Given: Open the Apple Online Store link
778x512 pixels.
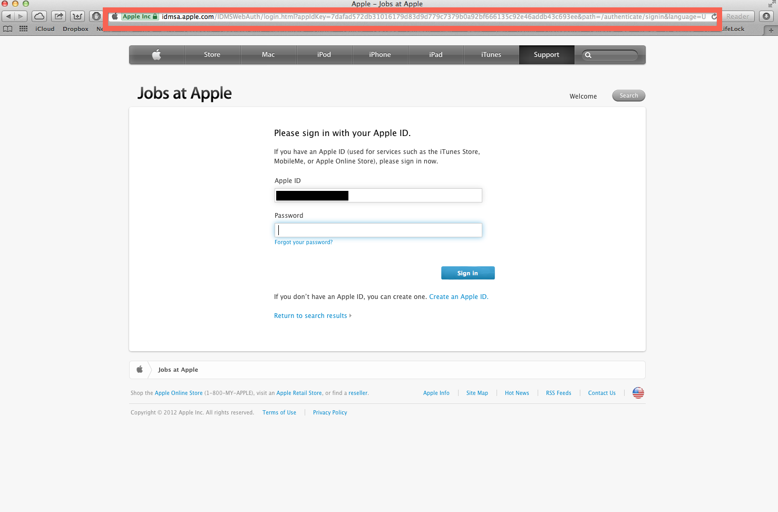Looking at the screenshot, I should (x=179, y=393).
